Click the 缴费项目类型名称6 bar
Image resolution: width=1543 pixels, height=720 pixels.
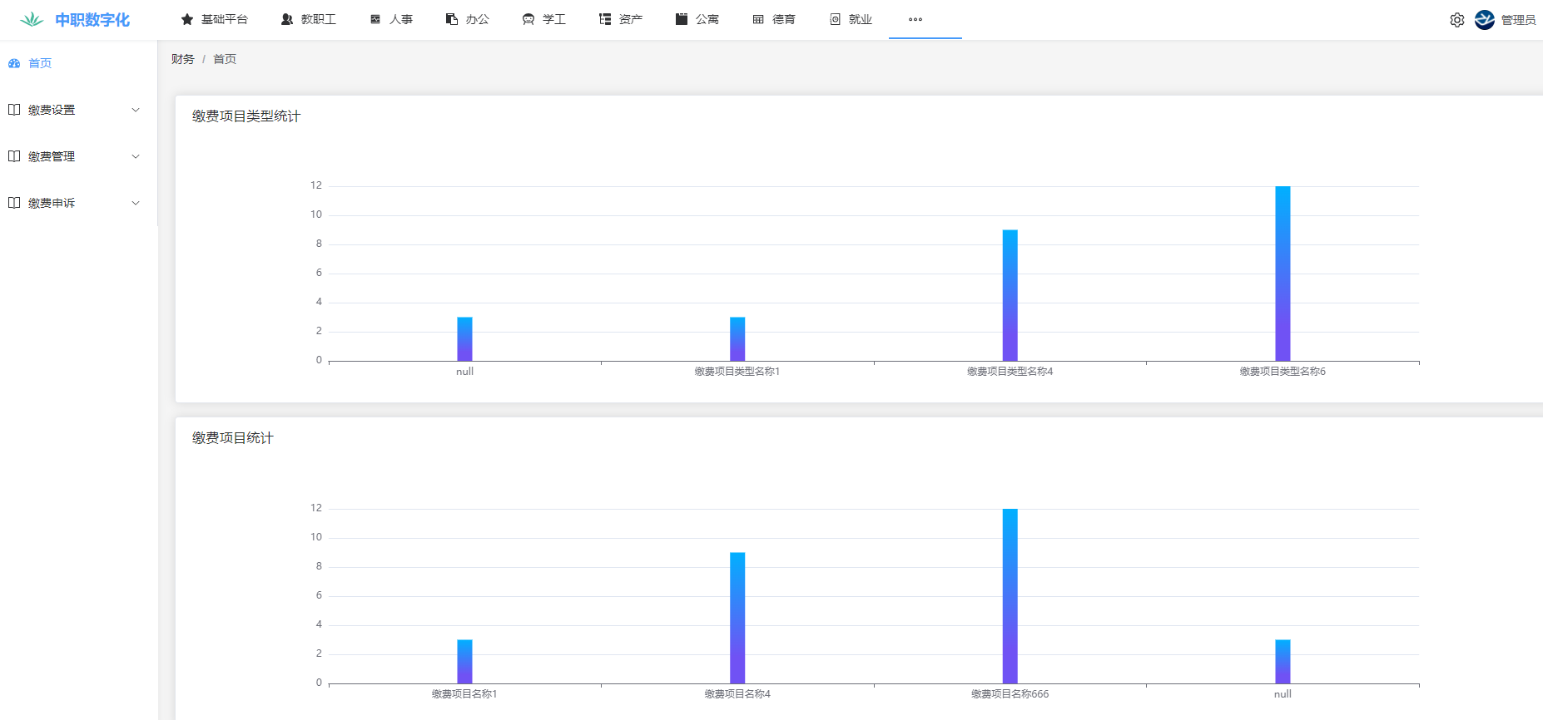coord(1283,274)
